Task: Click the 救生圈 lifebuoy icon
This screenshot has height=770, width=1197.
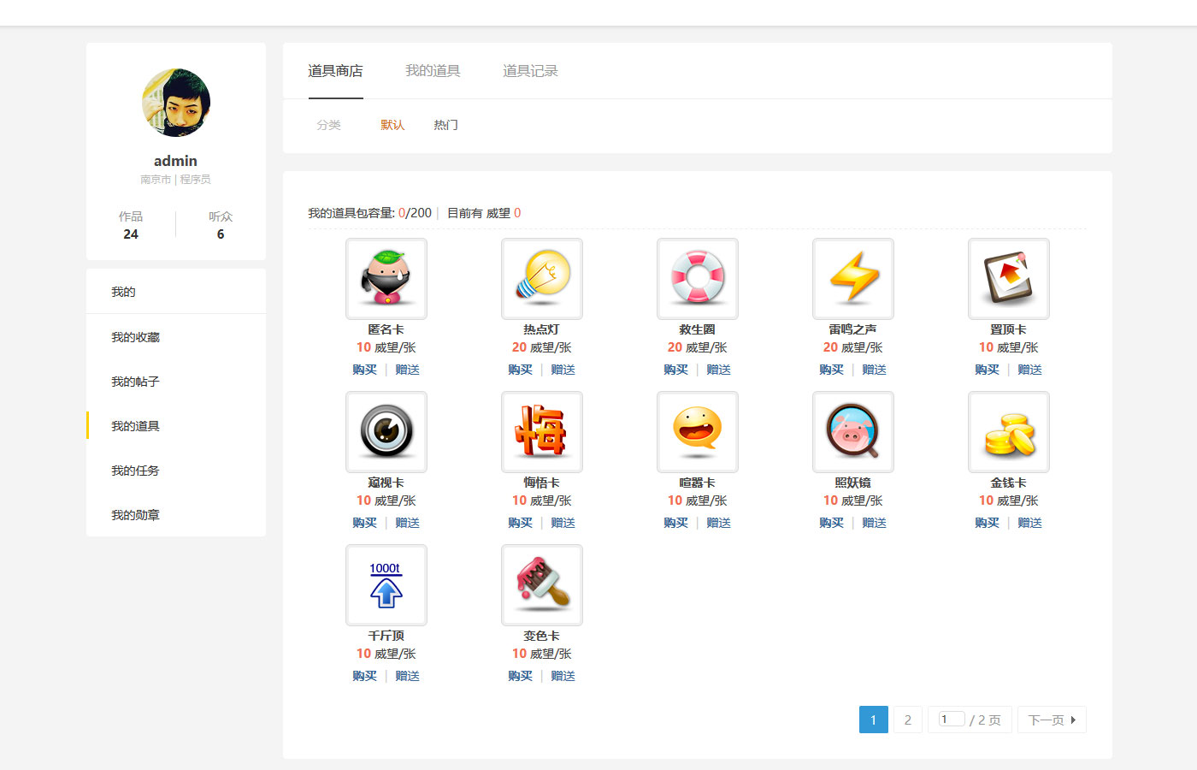Action: tap(698, 279)
